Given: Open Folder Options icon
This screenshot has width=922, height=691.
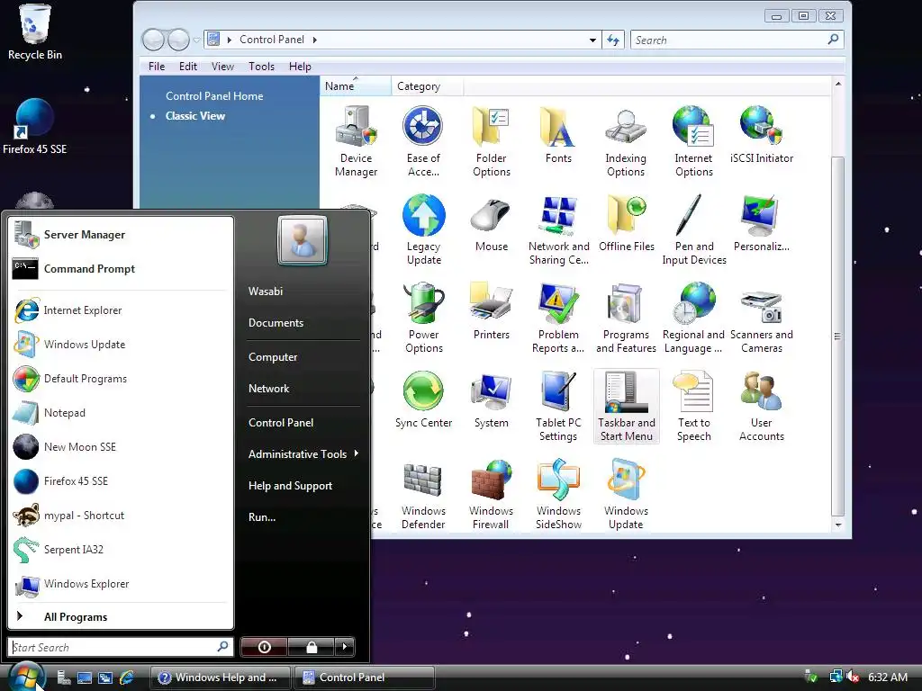Looking at the screenshot, I should click(491, 141).
